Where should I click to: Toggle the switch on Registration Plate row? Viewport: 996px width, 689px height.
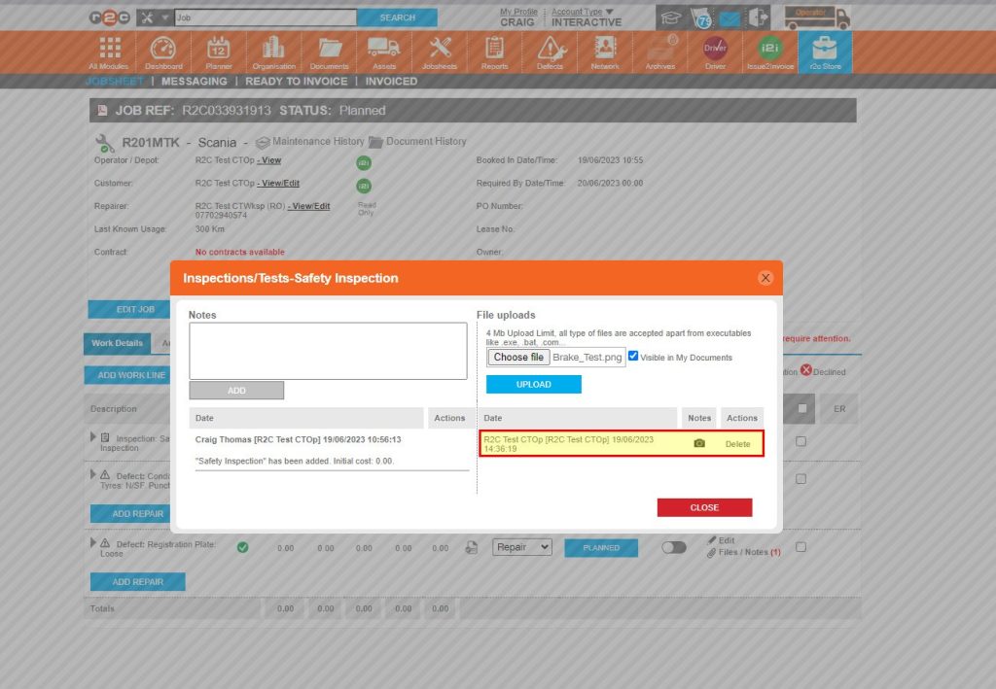pos(673,547)
